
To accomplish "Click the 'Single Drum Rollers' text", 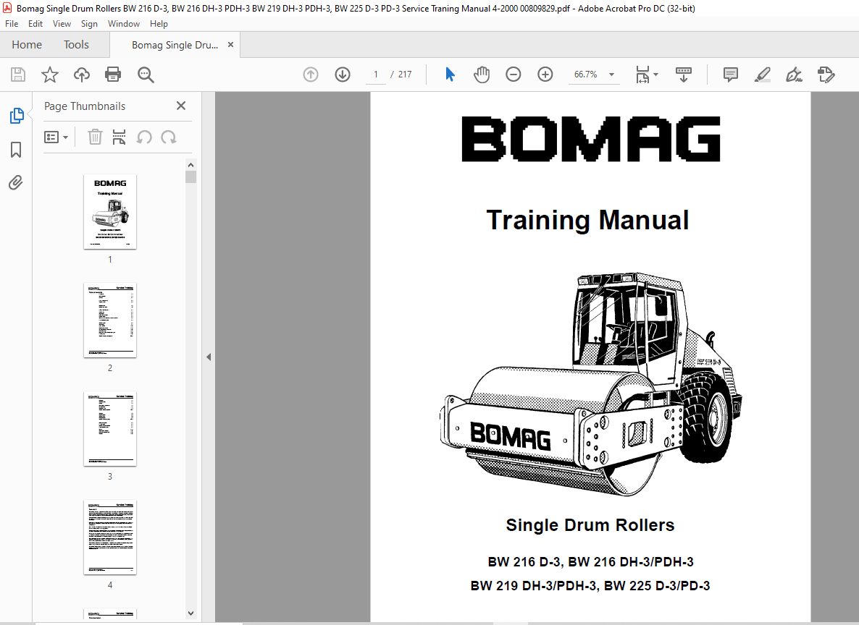I will [x=590, y=525].
